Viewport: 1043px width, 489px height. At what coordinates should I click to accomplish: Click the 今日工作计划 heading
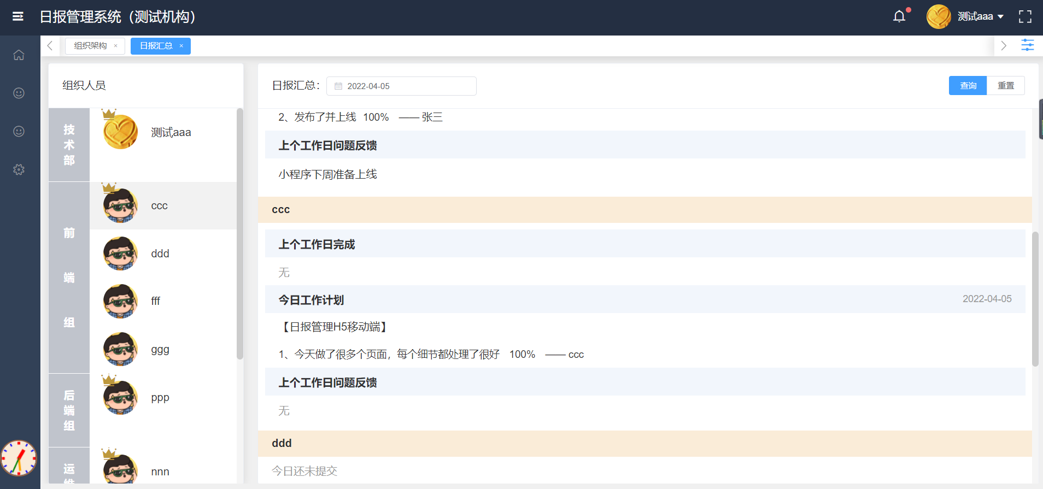(x=311, y=300)
